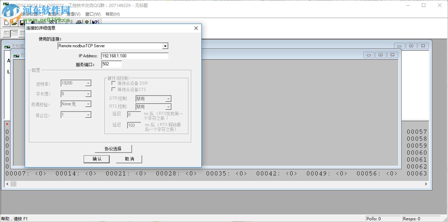
Task: Expand the 波特率 19200 dropdown
Action: point(88,83)
